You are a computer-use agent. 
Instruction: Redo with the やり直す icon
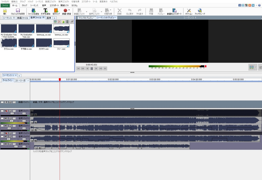(x=140, y=12)
